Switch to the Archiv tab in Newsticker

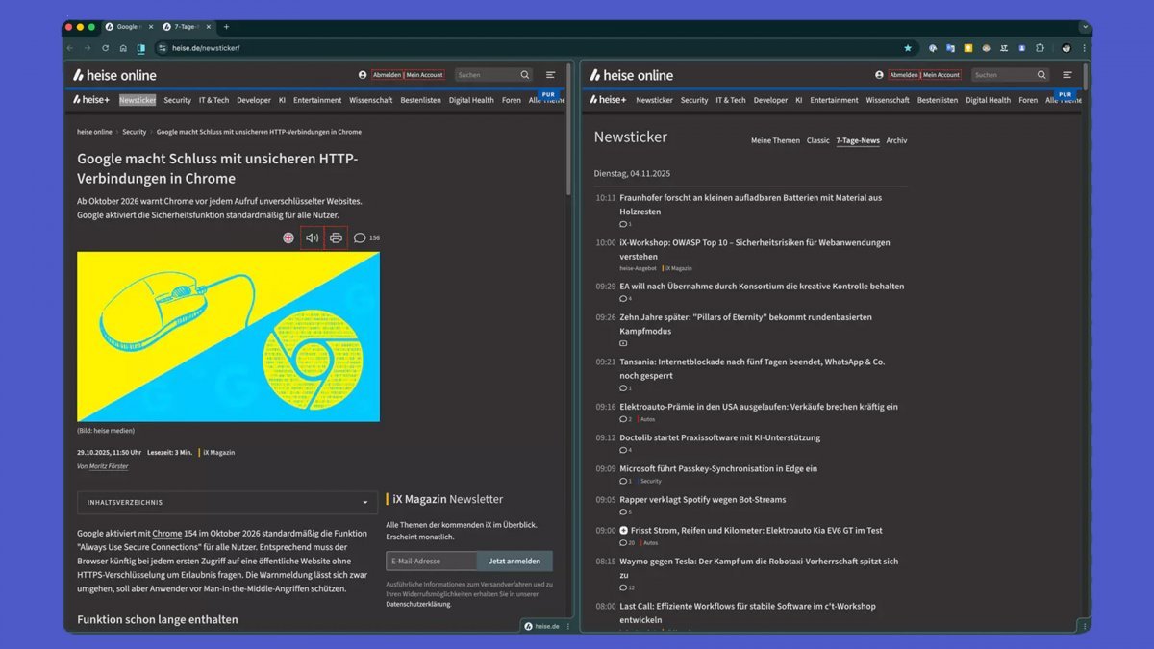coord(896,140)
